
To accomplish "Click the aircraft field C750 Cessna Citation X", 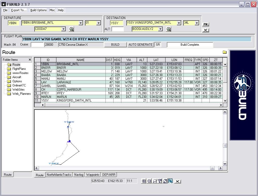I will tap(81, 45).
